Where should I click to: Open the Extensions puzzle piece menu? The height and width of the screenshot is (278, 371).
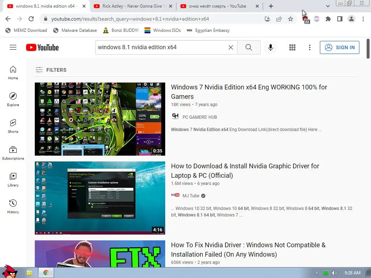(x=328, y=19)
